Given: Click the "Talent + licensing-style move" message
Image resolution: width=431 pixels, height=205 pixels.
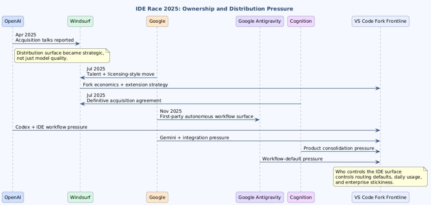Looking at the screenshot, I should click(x=120, y=74).
